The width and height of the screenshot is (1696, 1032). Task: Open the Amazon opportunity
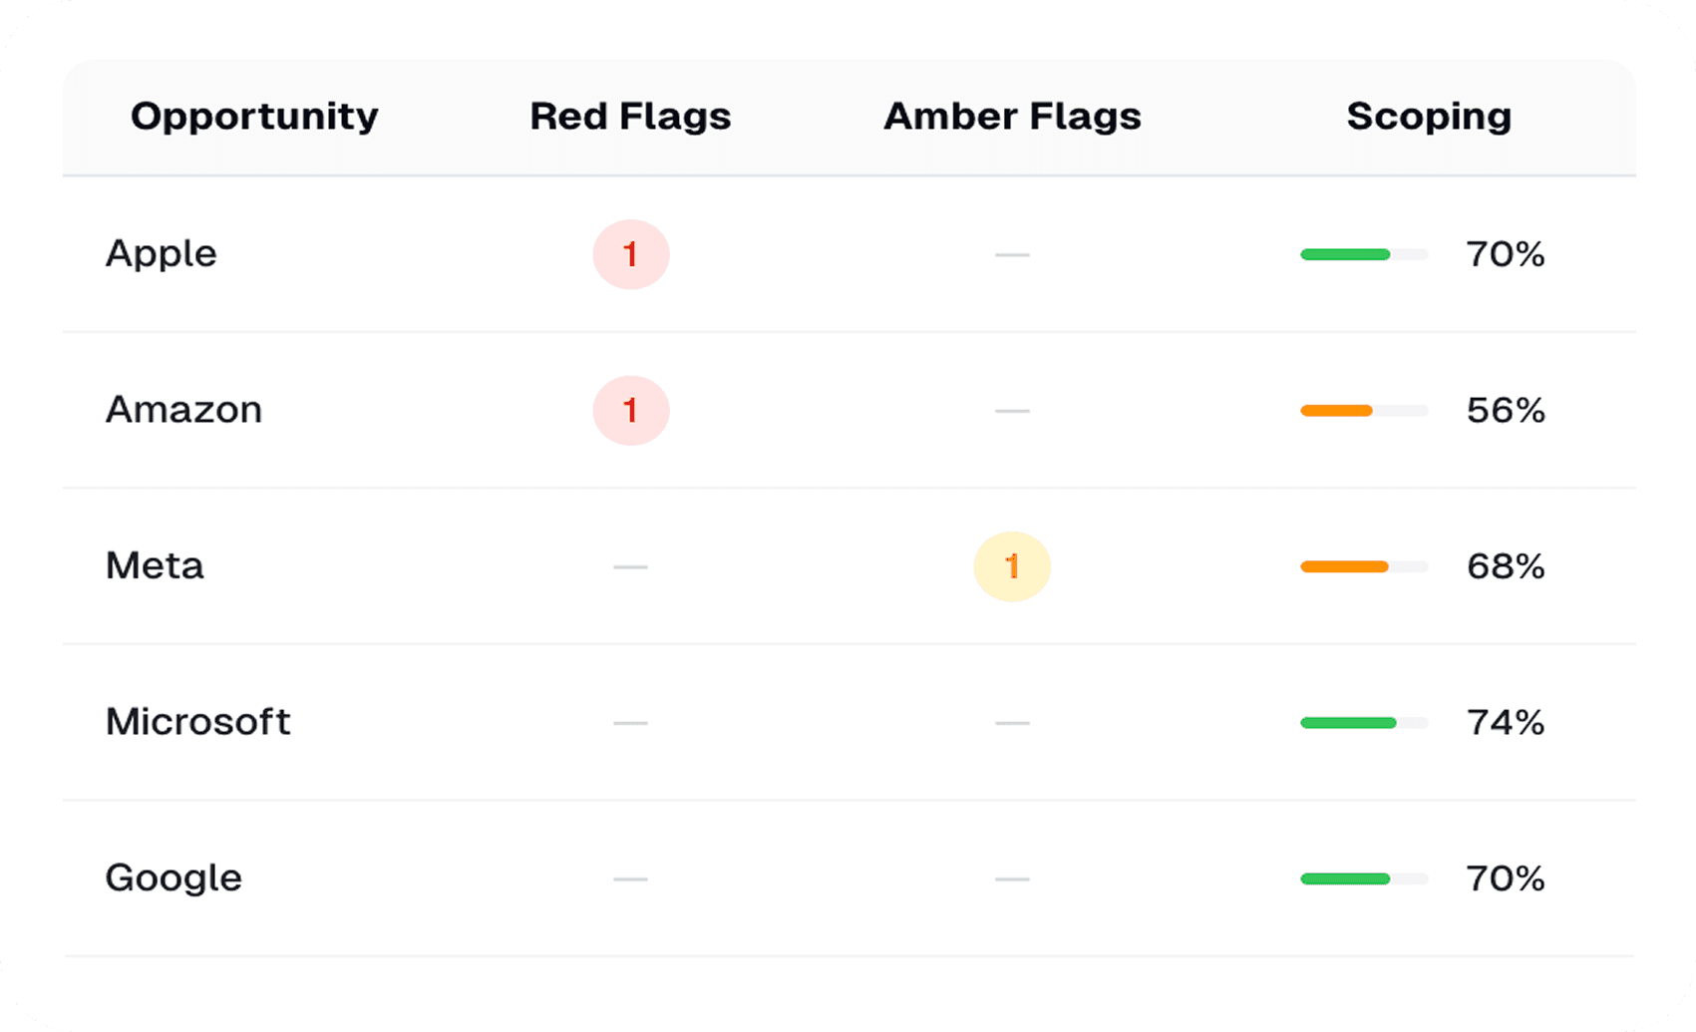pyautogui.click(x=183, y=410)
